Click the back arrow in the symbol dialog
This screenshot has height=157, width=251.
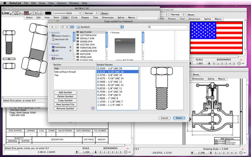point(52,27)
